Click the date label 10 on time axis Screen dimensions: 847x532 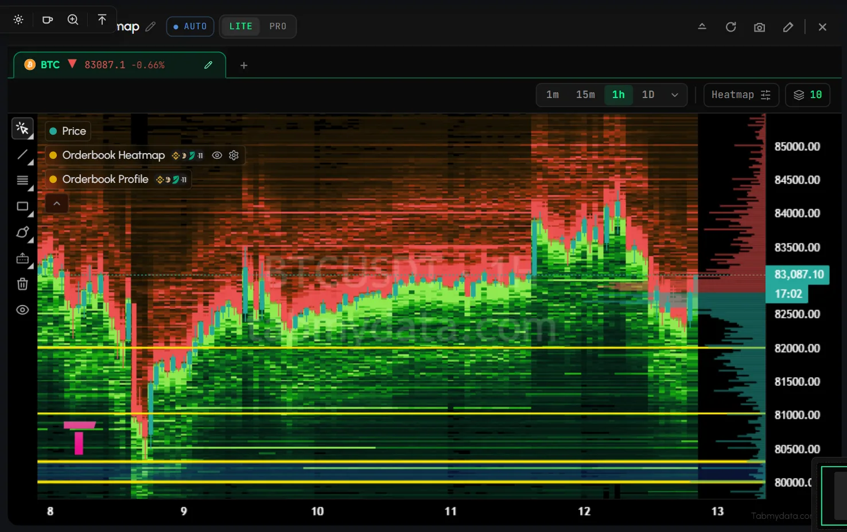pyautogui.click(x=317, y=511)
